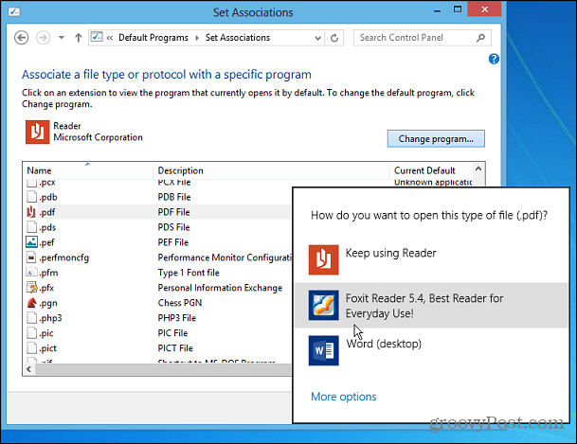Image resolution: width=577 pixels, height=444 pixels.
Task: Select the .pdb extension name
Action: pos(48,197)
